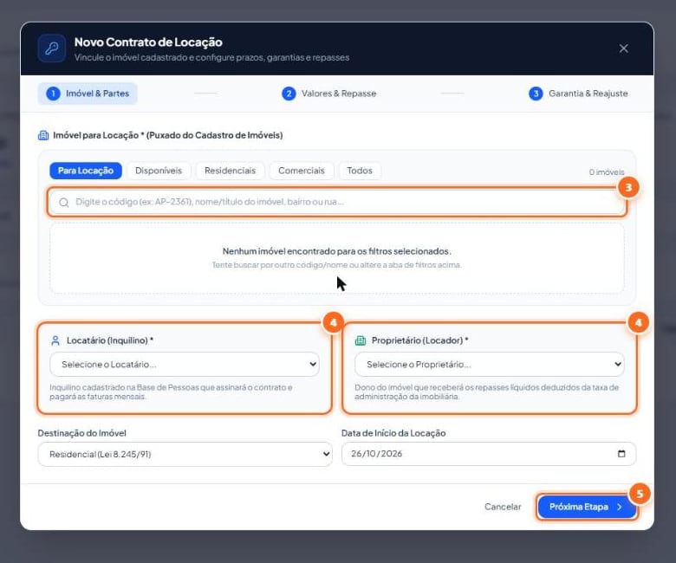Click the 0 imóveis counter text
Viewport: 676px width, 563px height.
pos(607,171)
